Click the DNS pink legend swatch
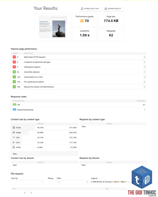158x197 pixels. click(92, 182)
